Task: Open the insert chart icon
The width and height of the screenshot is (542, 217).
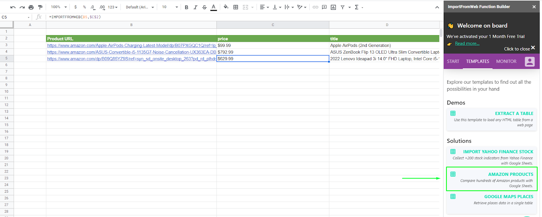Action: click(x=333, y=7)
